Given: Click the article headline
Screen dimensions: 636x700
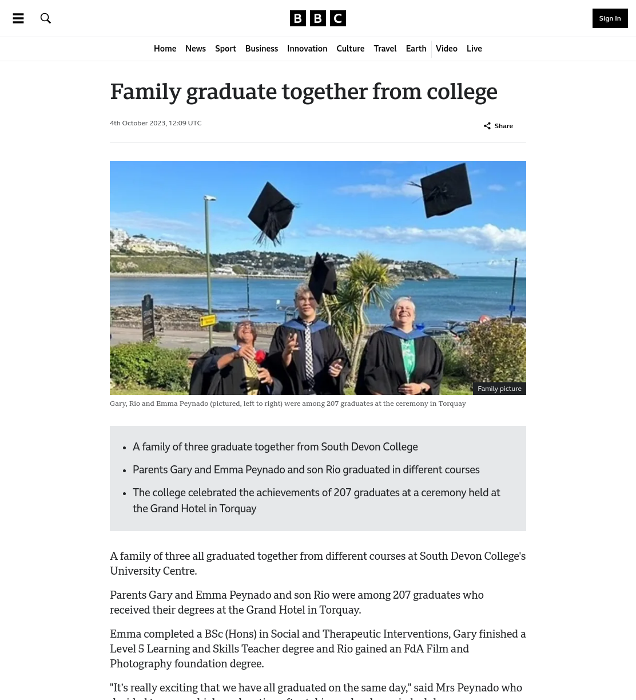Looking at the screenshot, I should tap(304, 92).
